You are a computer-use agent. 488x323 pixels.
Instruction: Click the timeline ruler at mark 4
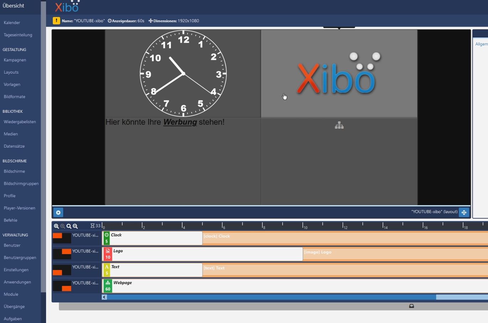[183, 226]
